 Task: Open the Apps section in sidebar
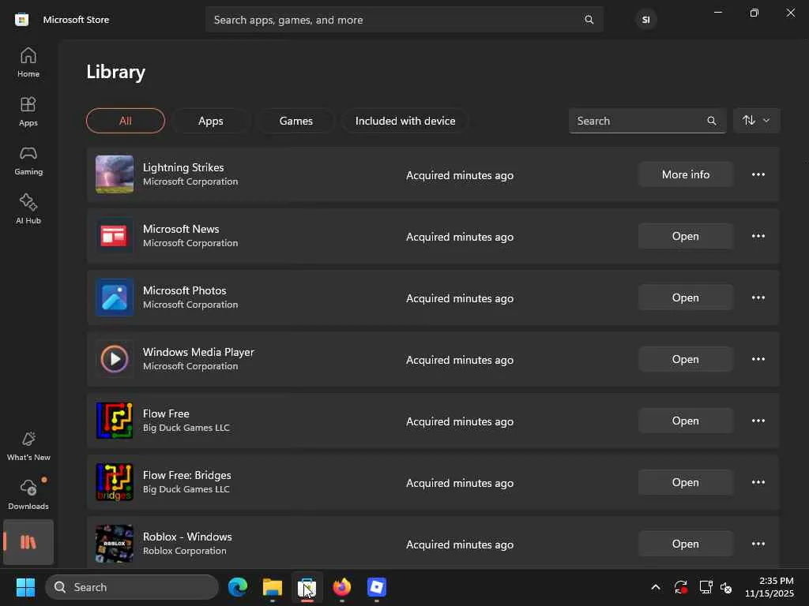click(28, 111)
